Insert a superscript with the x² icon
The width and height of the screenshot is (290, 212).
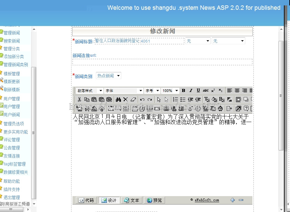tap(213, 91)
